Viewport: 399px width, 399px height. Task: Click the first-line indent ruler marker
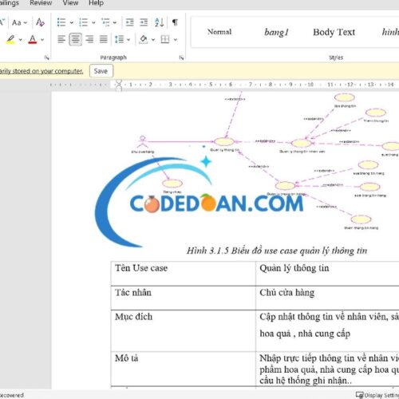119,83
